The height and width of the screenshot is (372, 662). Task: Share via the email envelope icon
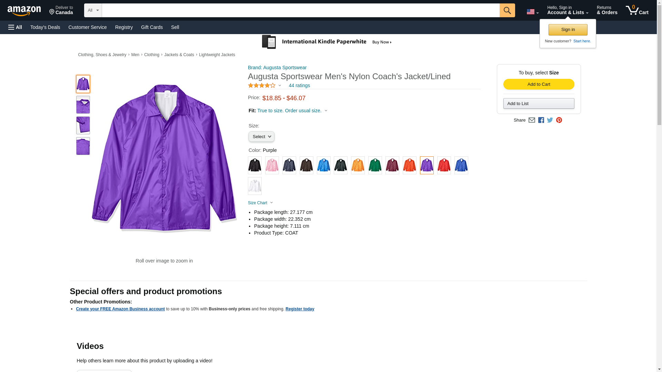532,120
